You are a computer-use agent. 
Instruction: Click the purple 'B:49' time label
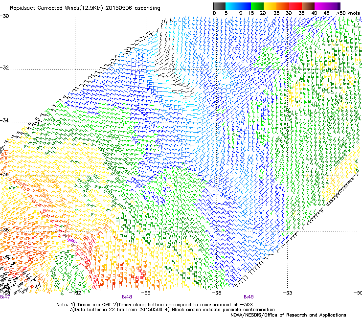coord(249,297)
